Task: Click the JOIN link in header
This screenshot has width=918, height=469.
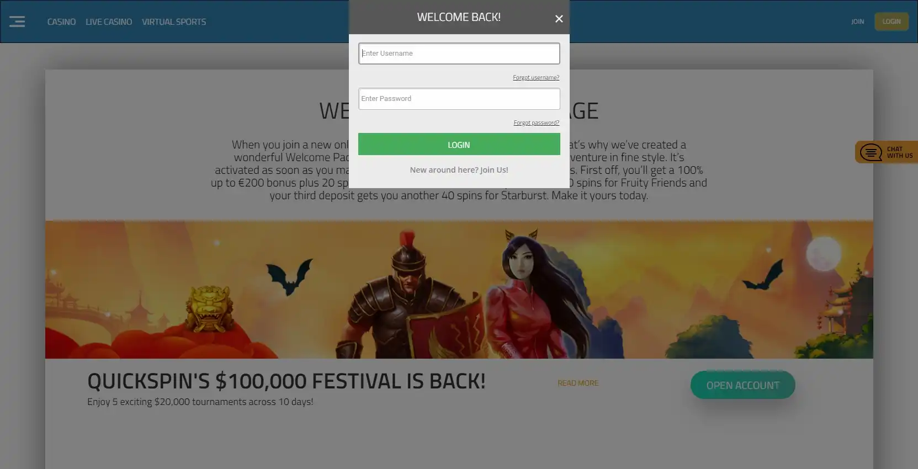Action: point(857,22)
